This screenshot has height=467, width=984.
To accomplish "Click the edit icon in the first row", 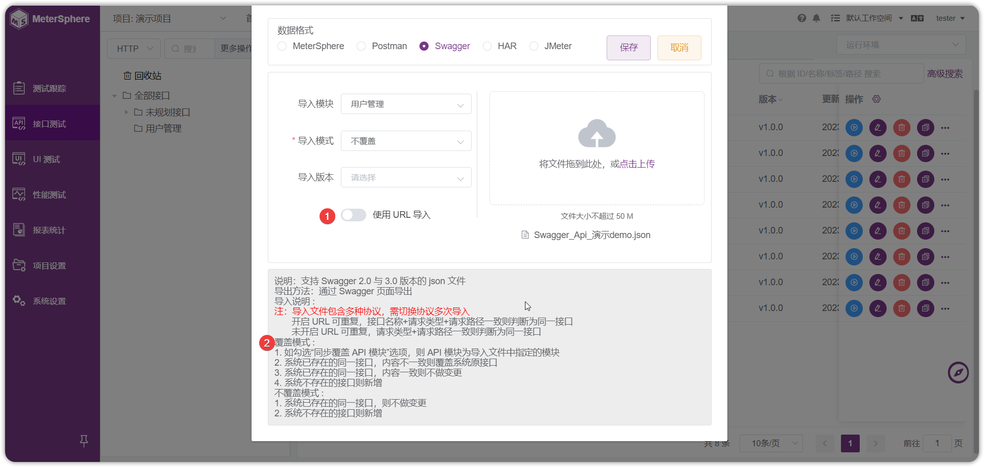I will click(x=878, y=128).
